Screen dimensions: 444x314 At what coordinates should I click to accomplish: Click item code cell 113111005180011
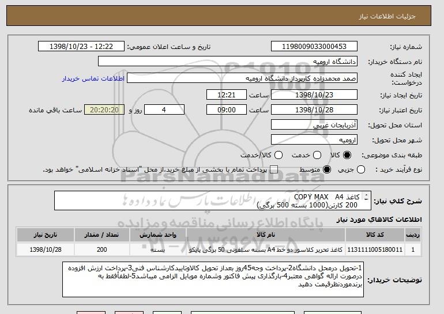coord(375,249)
